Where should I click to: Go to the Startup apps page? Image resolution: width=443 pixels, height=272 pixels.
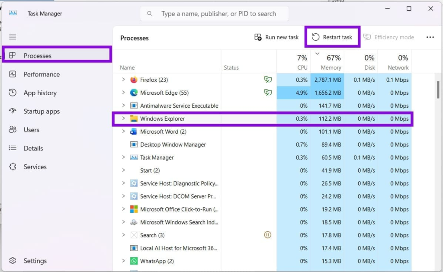click(x=57, y=111)
